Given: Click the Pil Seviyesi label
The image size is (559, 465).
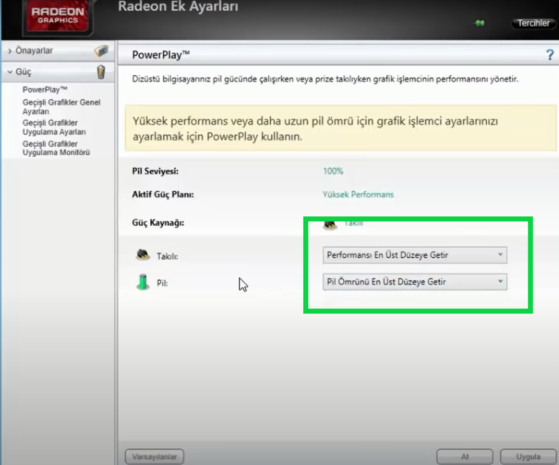Looking at the screenshot, I should pos(155,172).
